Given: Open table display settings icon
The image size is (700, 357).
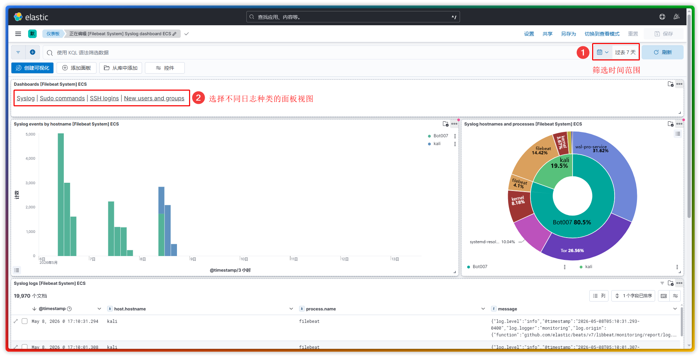Looking at the screenshot, I should (675, 296).
